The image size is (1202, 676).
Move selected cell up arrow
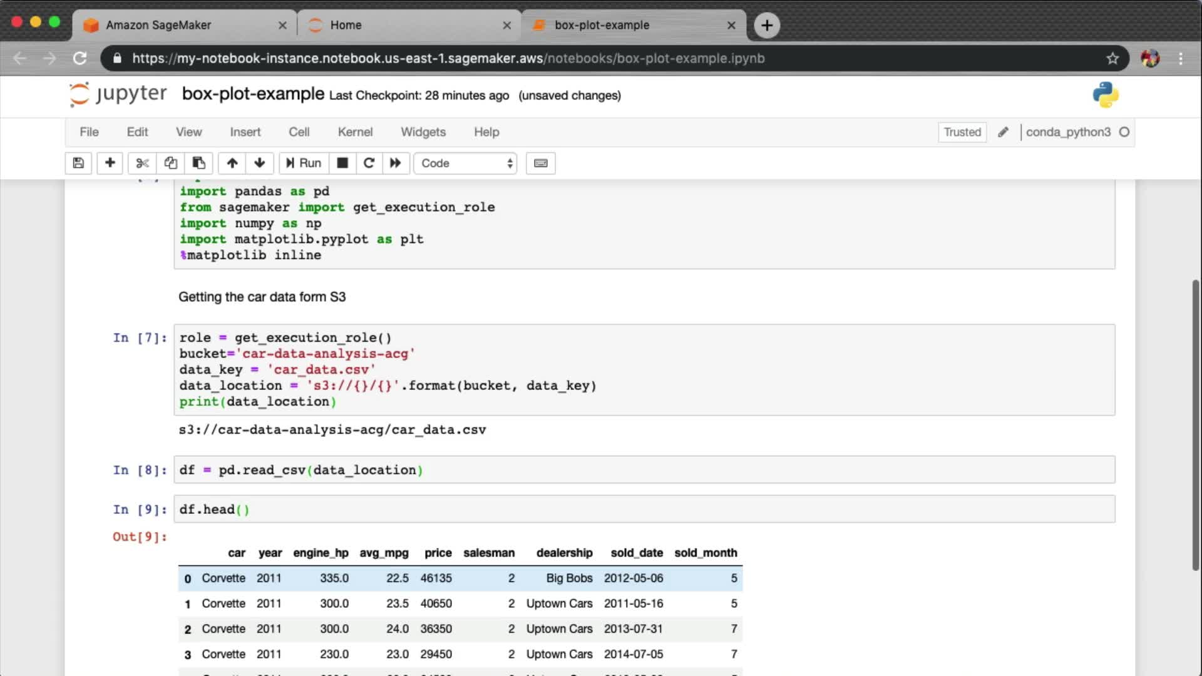click(x=232, y=163)
